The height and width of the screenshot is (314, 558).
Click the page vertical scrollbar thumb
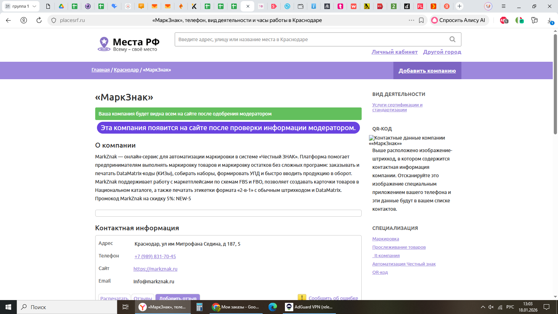click(555, 84)
